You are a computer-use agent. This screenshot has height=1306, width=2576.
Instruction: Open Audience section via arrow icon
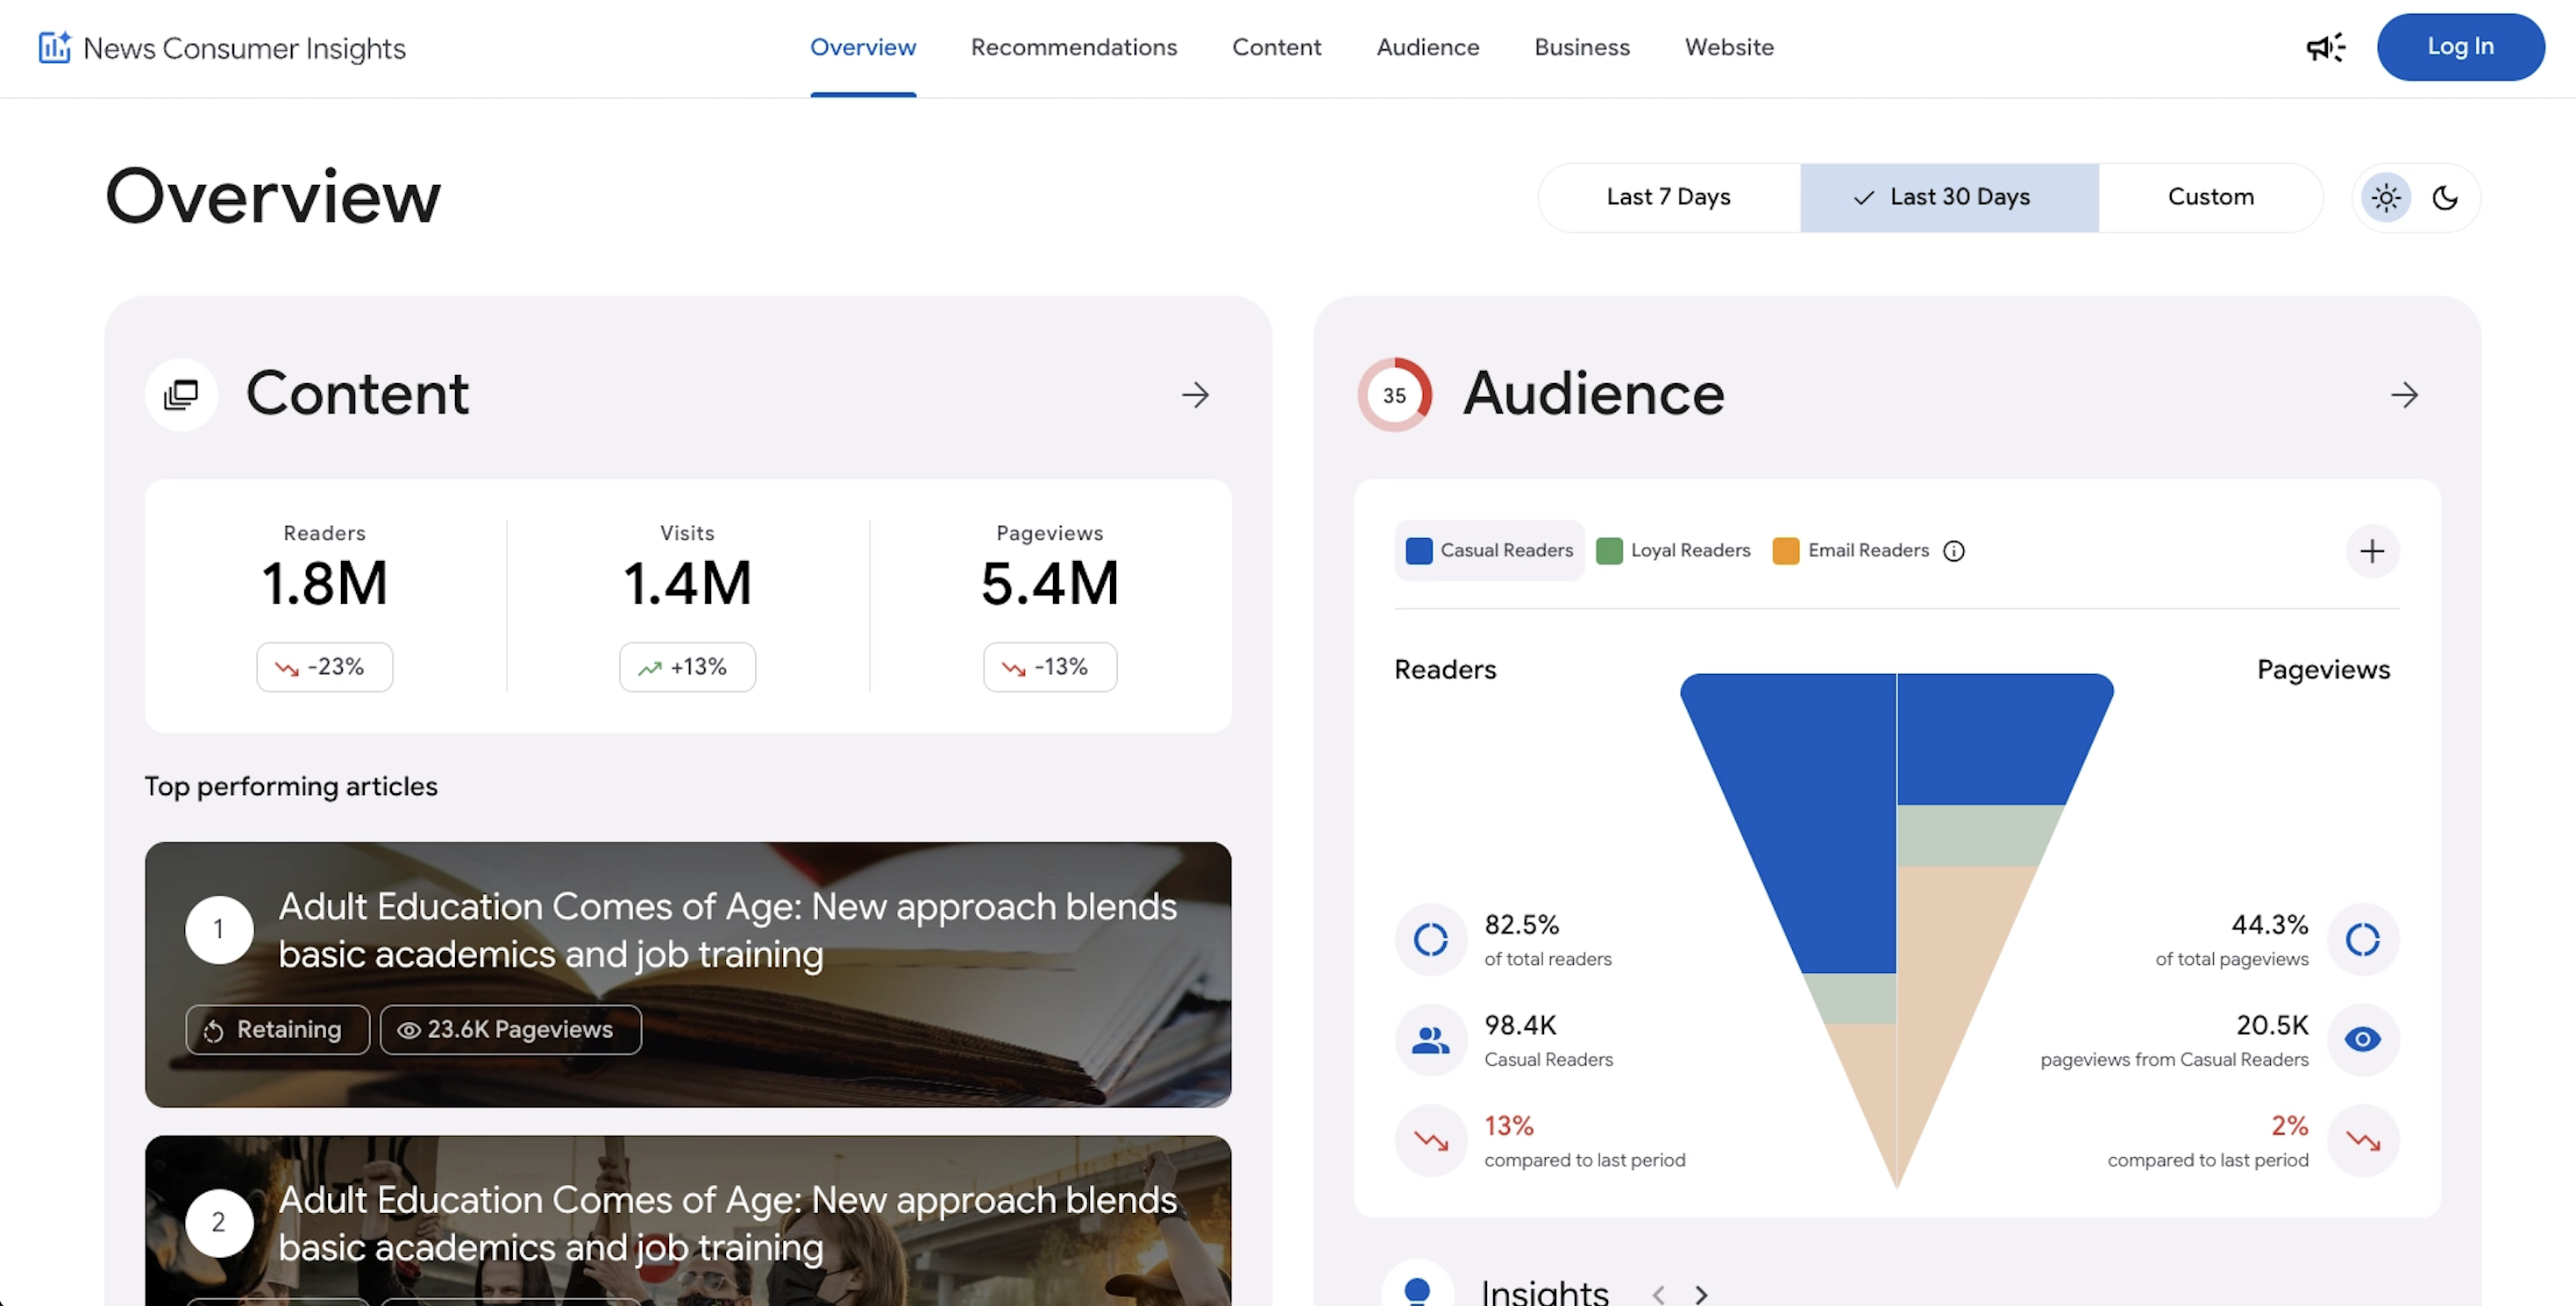(x=2404, y=395)
